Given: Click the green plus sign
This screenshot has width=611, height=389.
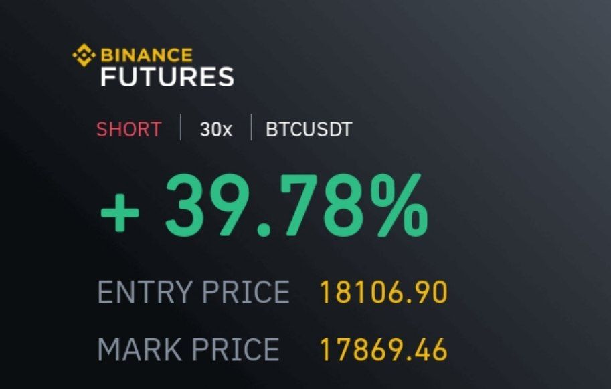Looking at the screenshot, I should click(x=120, y=213).
